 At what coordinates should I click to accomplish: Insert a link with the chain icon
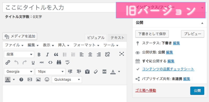pos(8,62)
